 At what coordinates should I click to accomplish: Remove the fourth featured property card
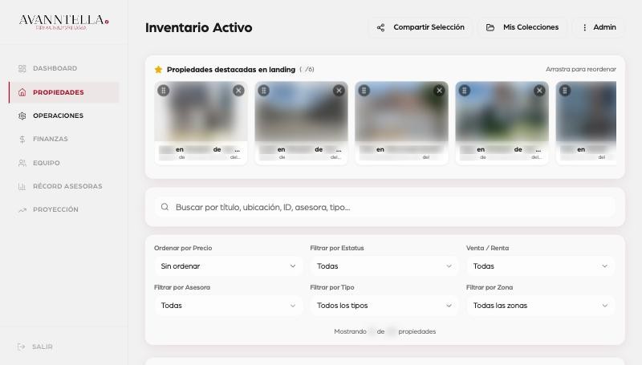[539, 91]
